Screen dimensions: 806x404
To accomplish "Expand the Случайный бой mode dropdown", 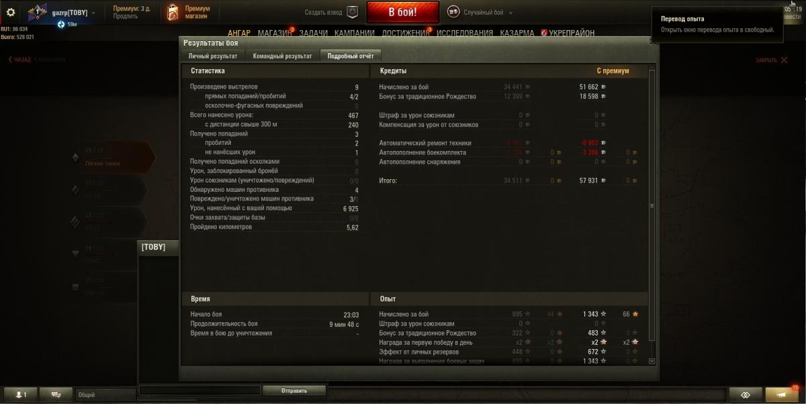I will point(511,13).
